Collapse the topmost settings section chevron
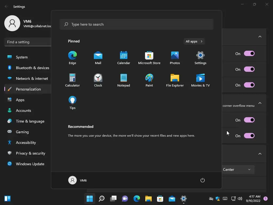Image resolution: width=273 pixels, height=205 pixels. point(260,37)
